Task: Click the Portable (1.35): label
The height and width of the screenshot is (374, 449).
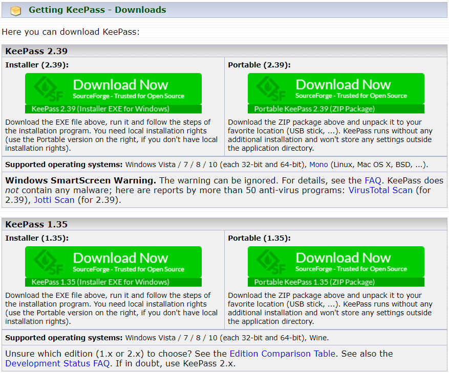Action: click(259, 238)
